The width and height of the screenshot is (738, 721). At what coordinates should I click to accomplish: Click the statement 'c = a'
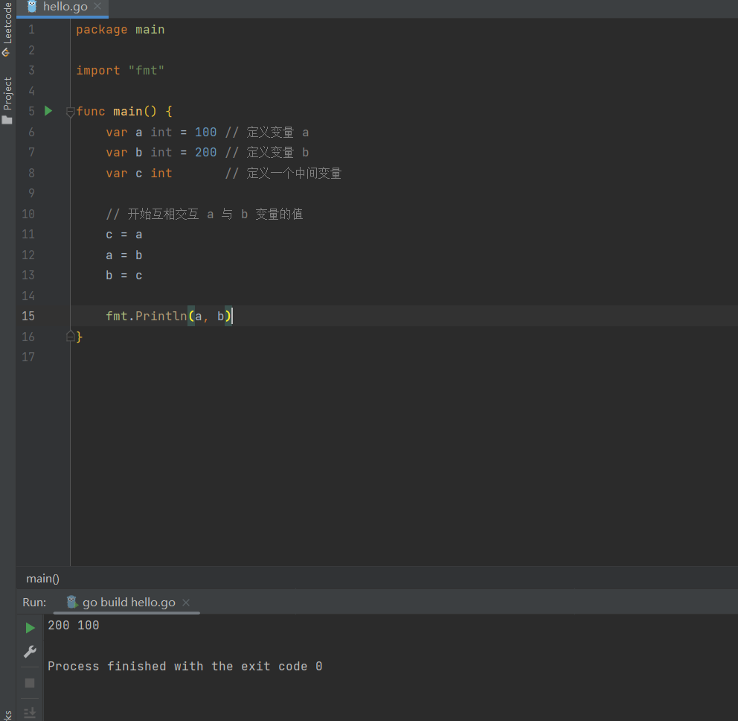[x=123, y=235]
